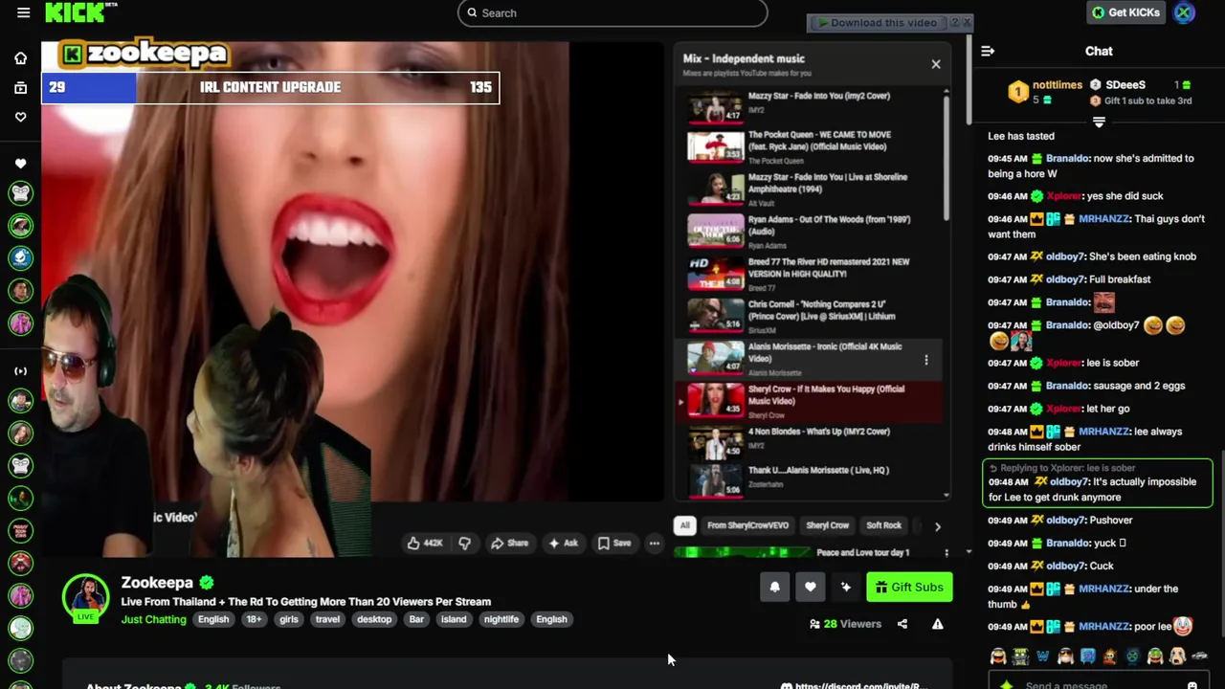Select the island tag
The image size is (1225, 689).
click(x=454, y=619)
